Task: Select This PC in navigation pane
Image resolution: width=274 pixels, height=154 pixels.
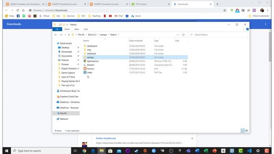Action: click(66, 113)
